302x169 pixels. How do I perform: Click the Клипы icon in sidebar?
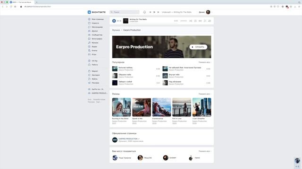[89, 51]
